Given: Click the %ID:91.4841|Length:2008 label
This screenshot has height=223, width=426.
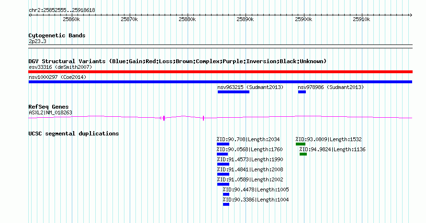Looking at the screenshot, I should click(x=250, y=169).
